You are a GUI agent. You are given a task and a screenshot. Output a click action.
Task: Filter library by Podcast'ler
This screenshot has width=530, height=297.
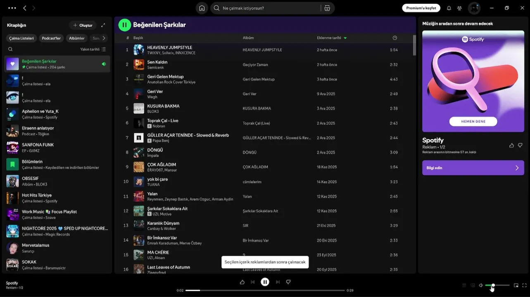(x=51, y=38)
